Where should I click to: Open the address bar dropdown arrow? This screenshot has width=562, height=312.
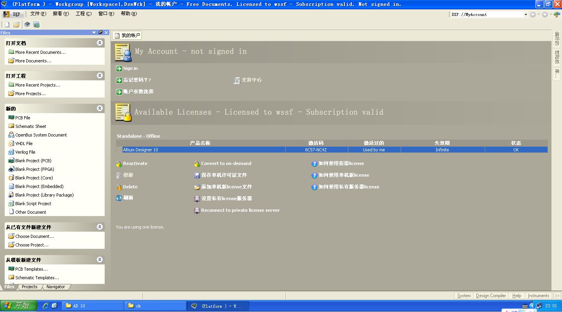(526, 14)
